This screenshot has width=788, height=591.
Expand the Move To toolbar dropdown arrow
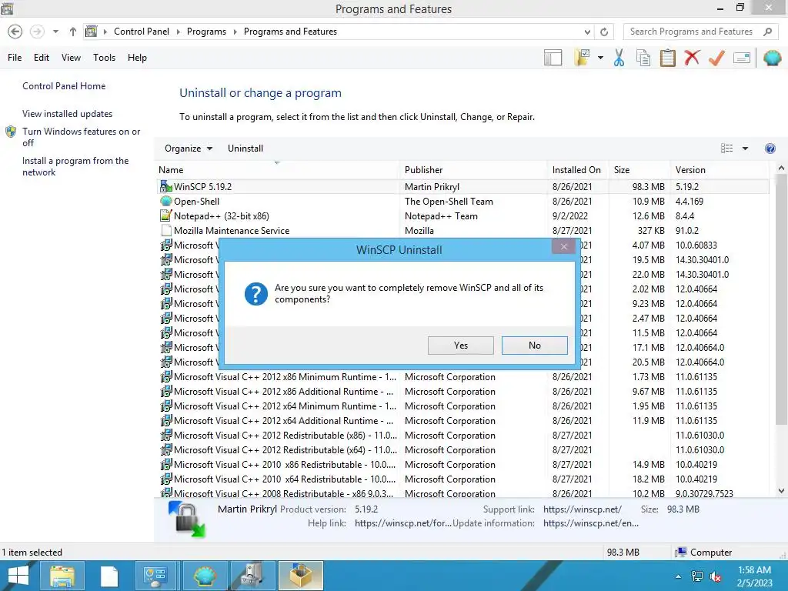[600, 58]
